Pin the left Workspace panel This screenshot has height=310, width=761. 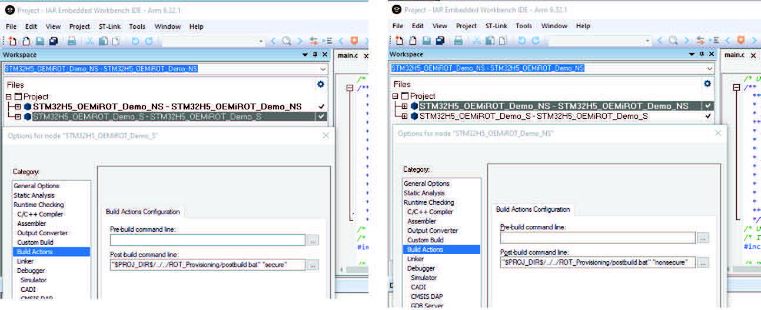pos(315,55)
